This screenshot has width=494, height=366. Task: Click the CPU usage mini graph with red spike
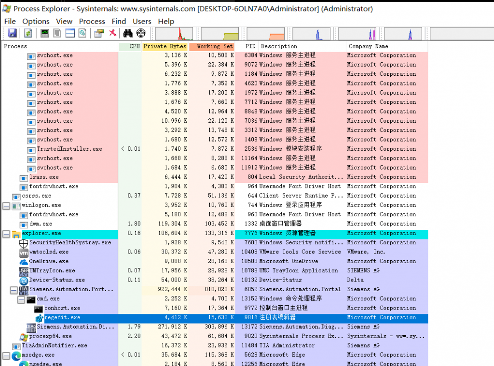click(174, 33)
